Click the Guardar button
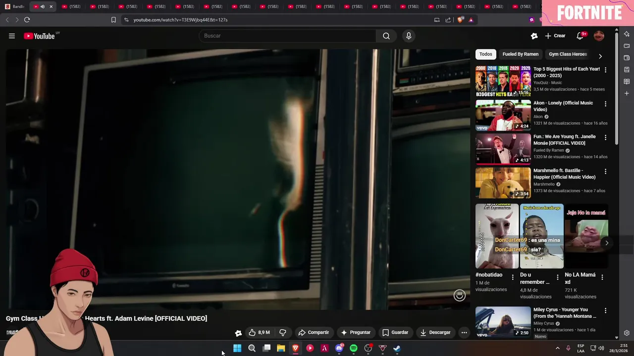The image size is (634, 356). 395,332
